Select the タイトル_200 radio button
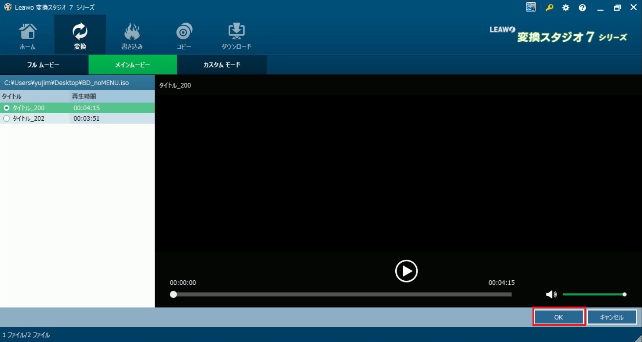 (x=6, y=108)
